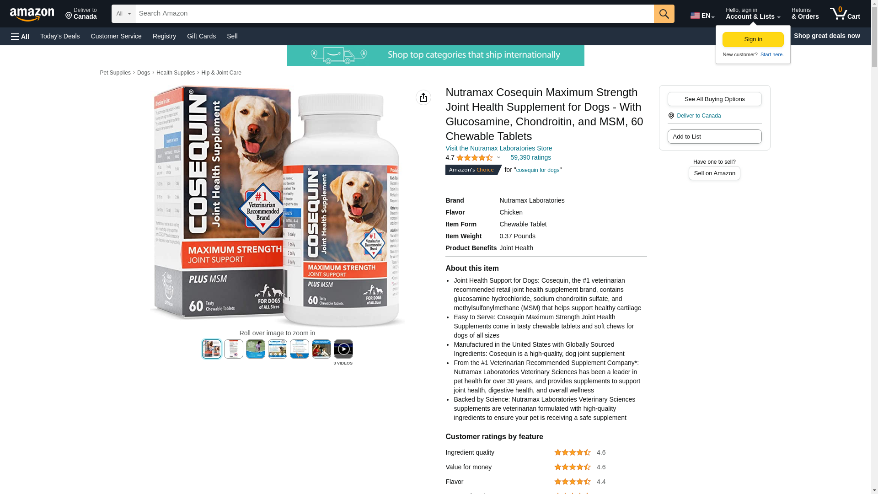Image resolution: width=878 pixels, height=494 pixels.
Task: Click the Deliver to Canada location icon
Action: [671, 116]
